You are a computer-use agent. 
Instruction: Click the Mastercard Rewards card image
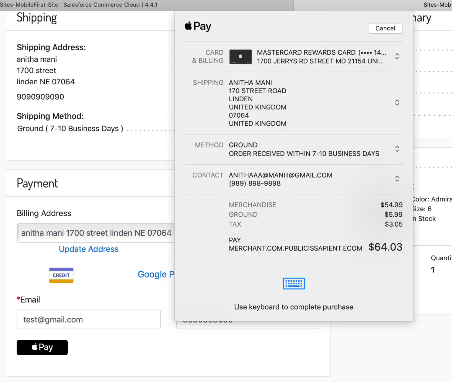tap(240, 57)
